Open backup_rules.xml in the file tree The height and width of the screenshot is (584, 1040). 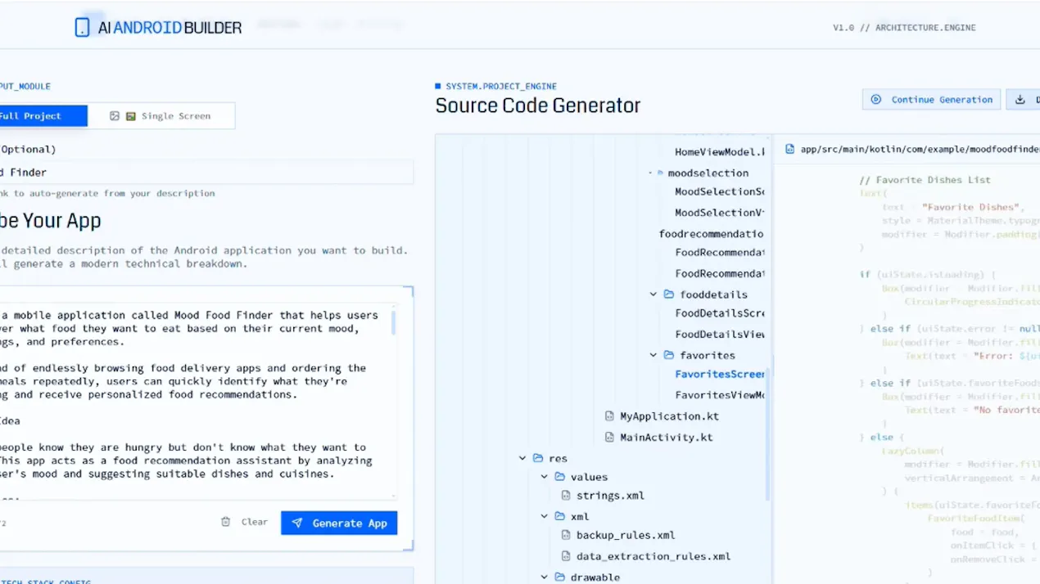click(626, 535)
